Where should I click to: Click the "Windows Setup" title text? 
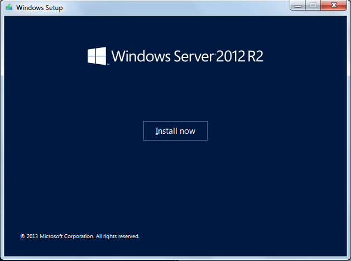(x=39, y=8)
